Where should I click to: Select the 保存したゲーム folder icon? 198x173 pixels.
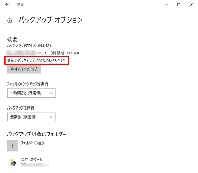13,163
